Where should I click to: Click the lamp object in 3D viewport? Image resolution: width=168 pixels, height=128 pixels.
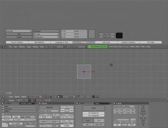(111, 65)
